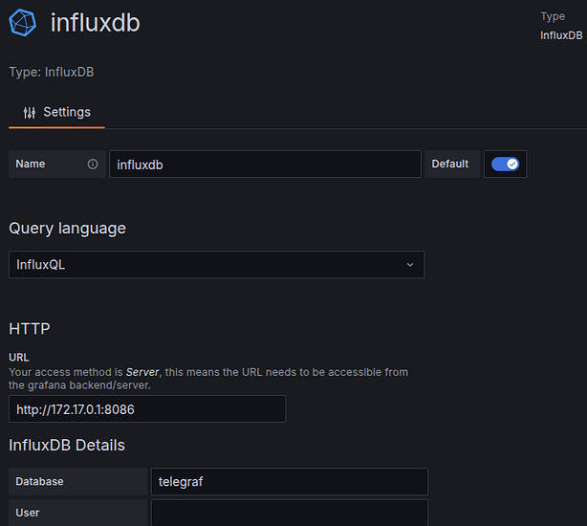The height and width of the screenshot is (526, 587).
Task: Click the chevron arrow in InfluxQL selector
Action: pos(410,265)
